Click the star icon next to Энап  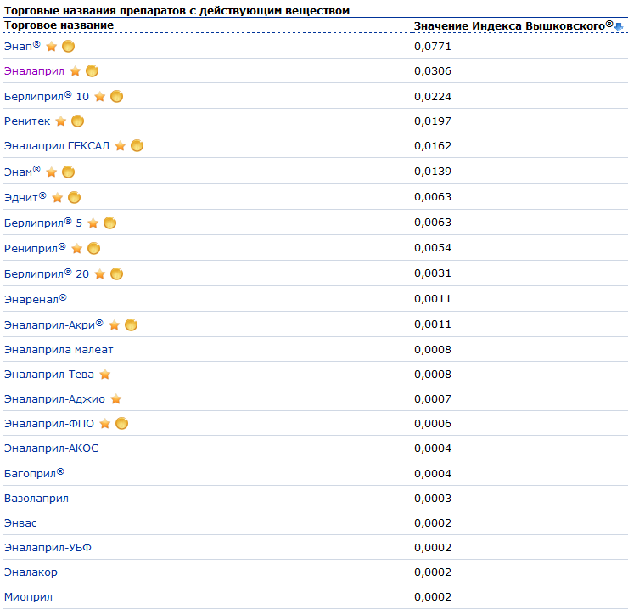[x=51, y=47]
